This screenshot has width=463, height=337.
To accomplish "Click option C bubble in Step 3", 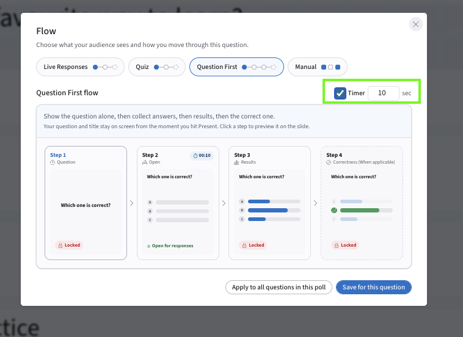I will coord(242,219).
